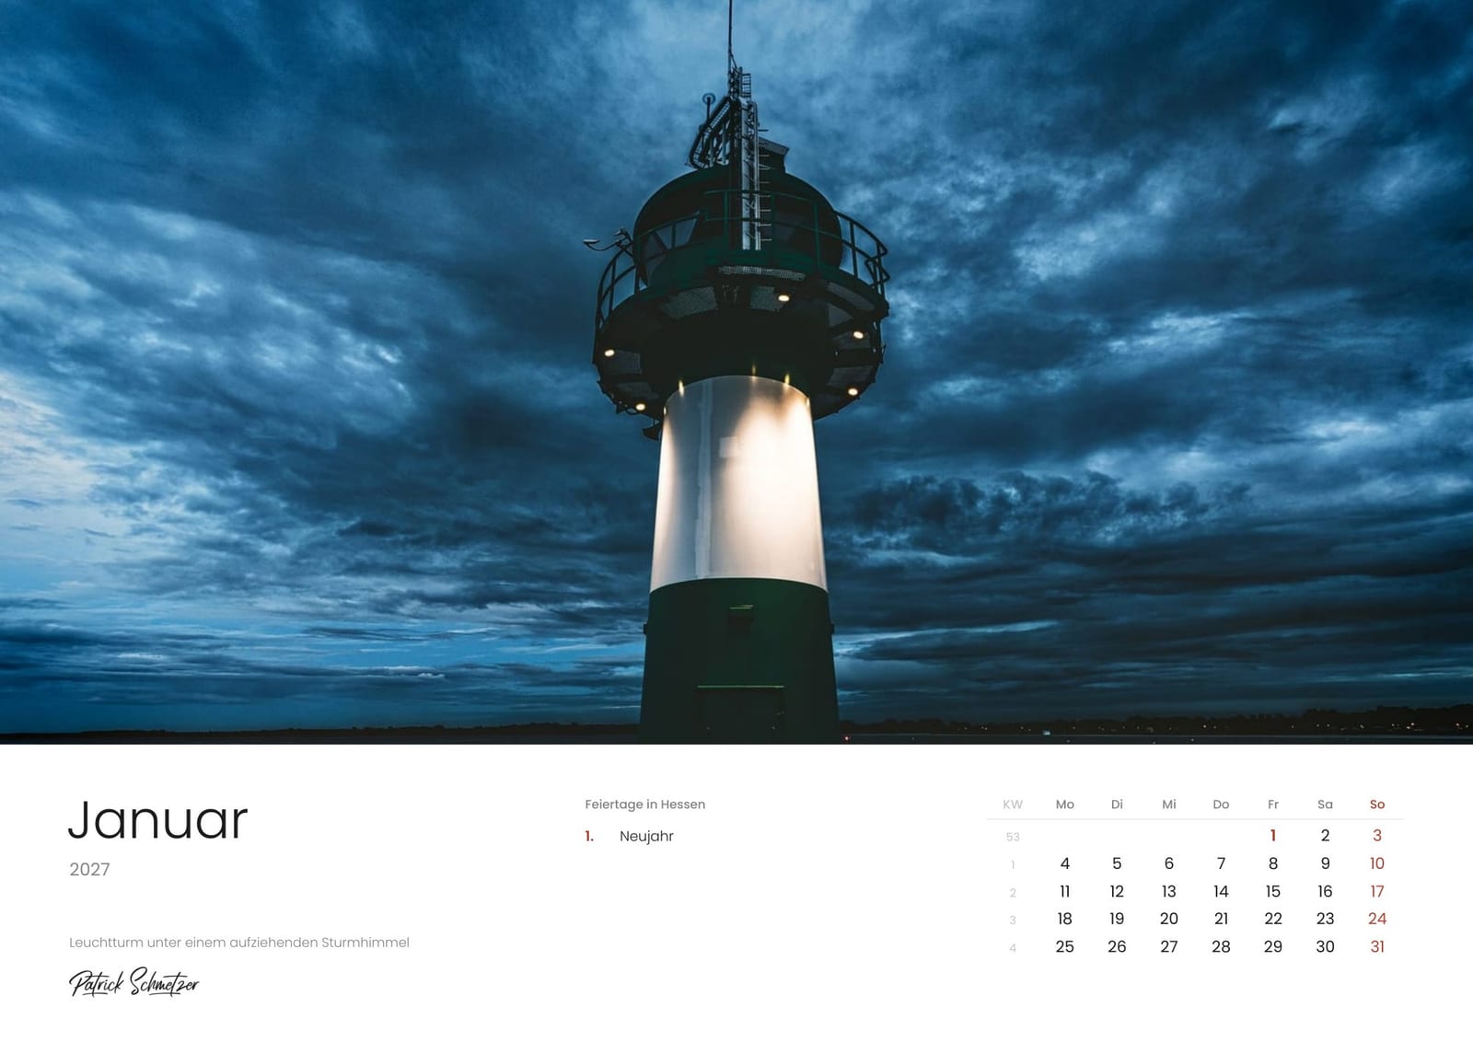The image size is (1473, 1042).
Task: Click calendar week number 53
Action: [1013, 837]
